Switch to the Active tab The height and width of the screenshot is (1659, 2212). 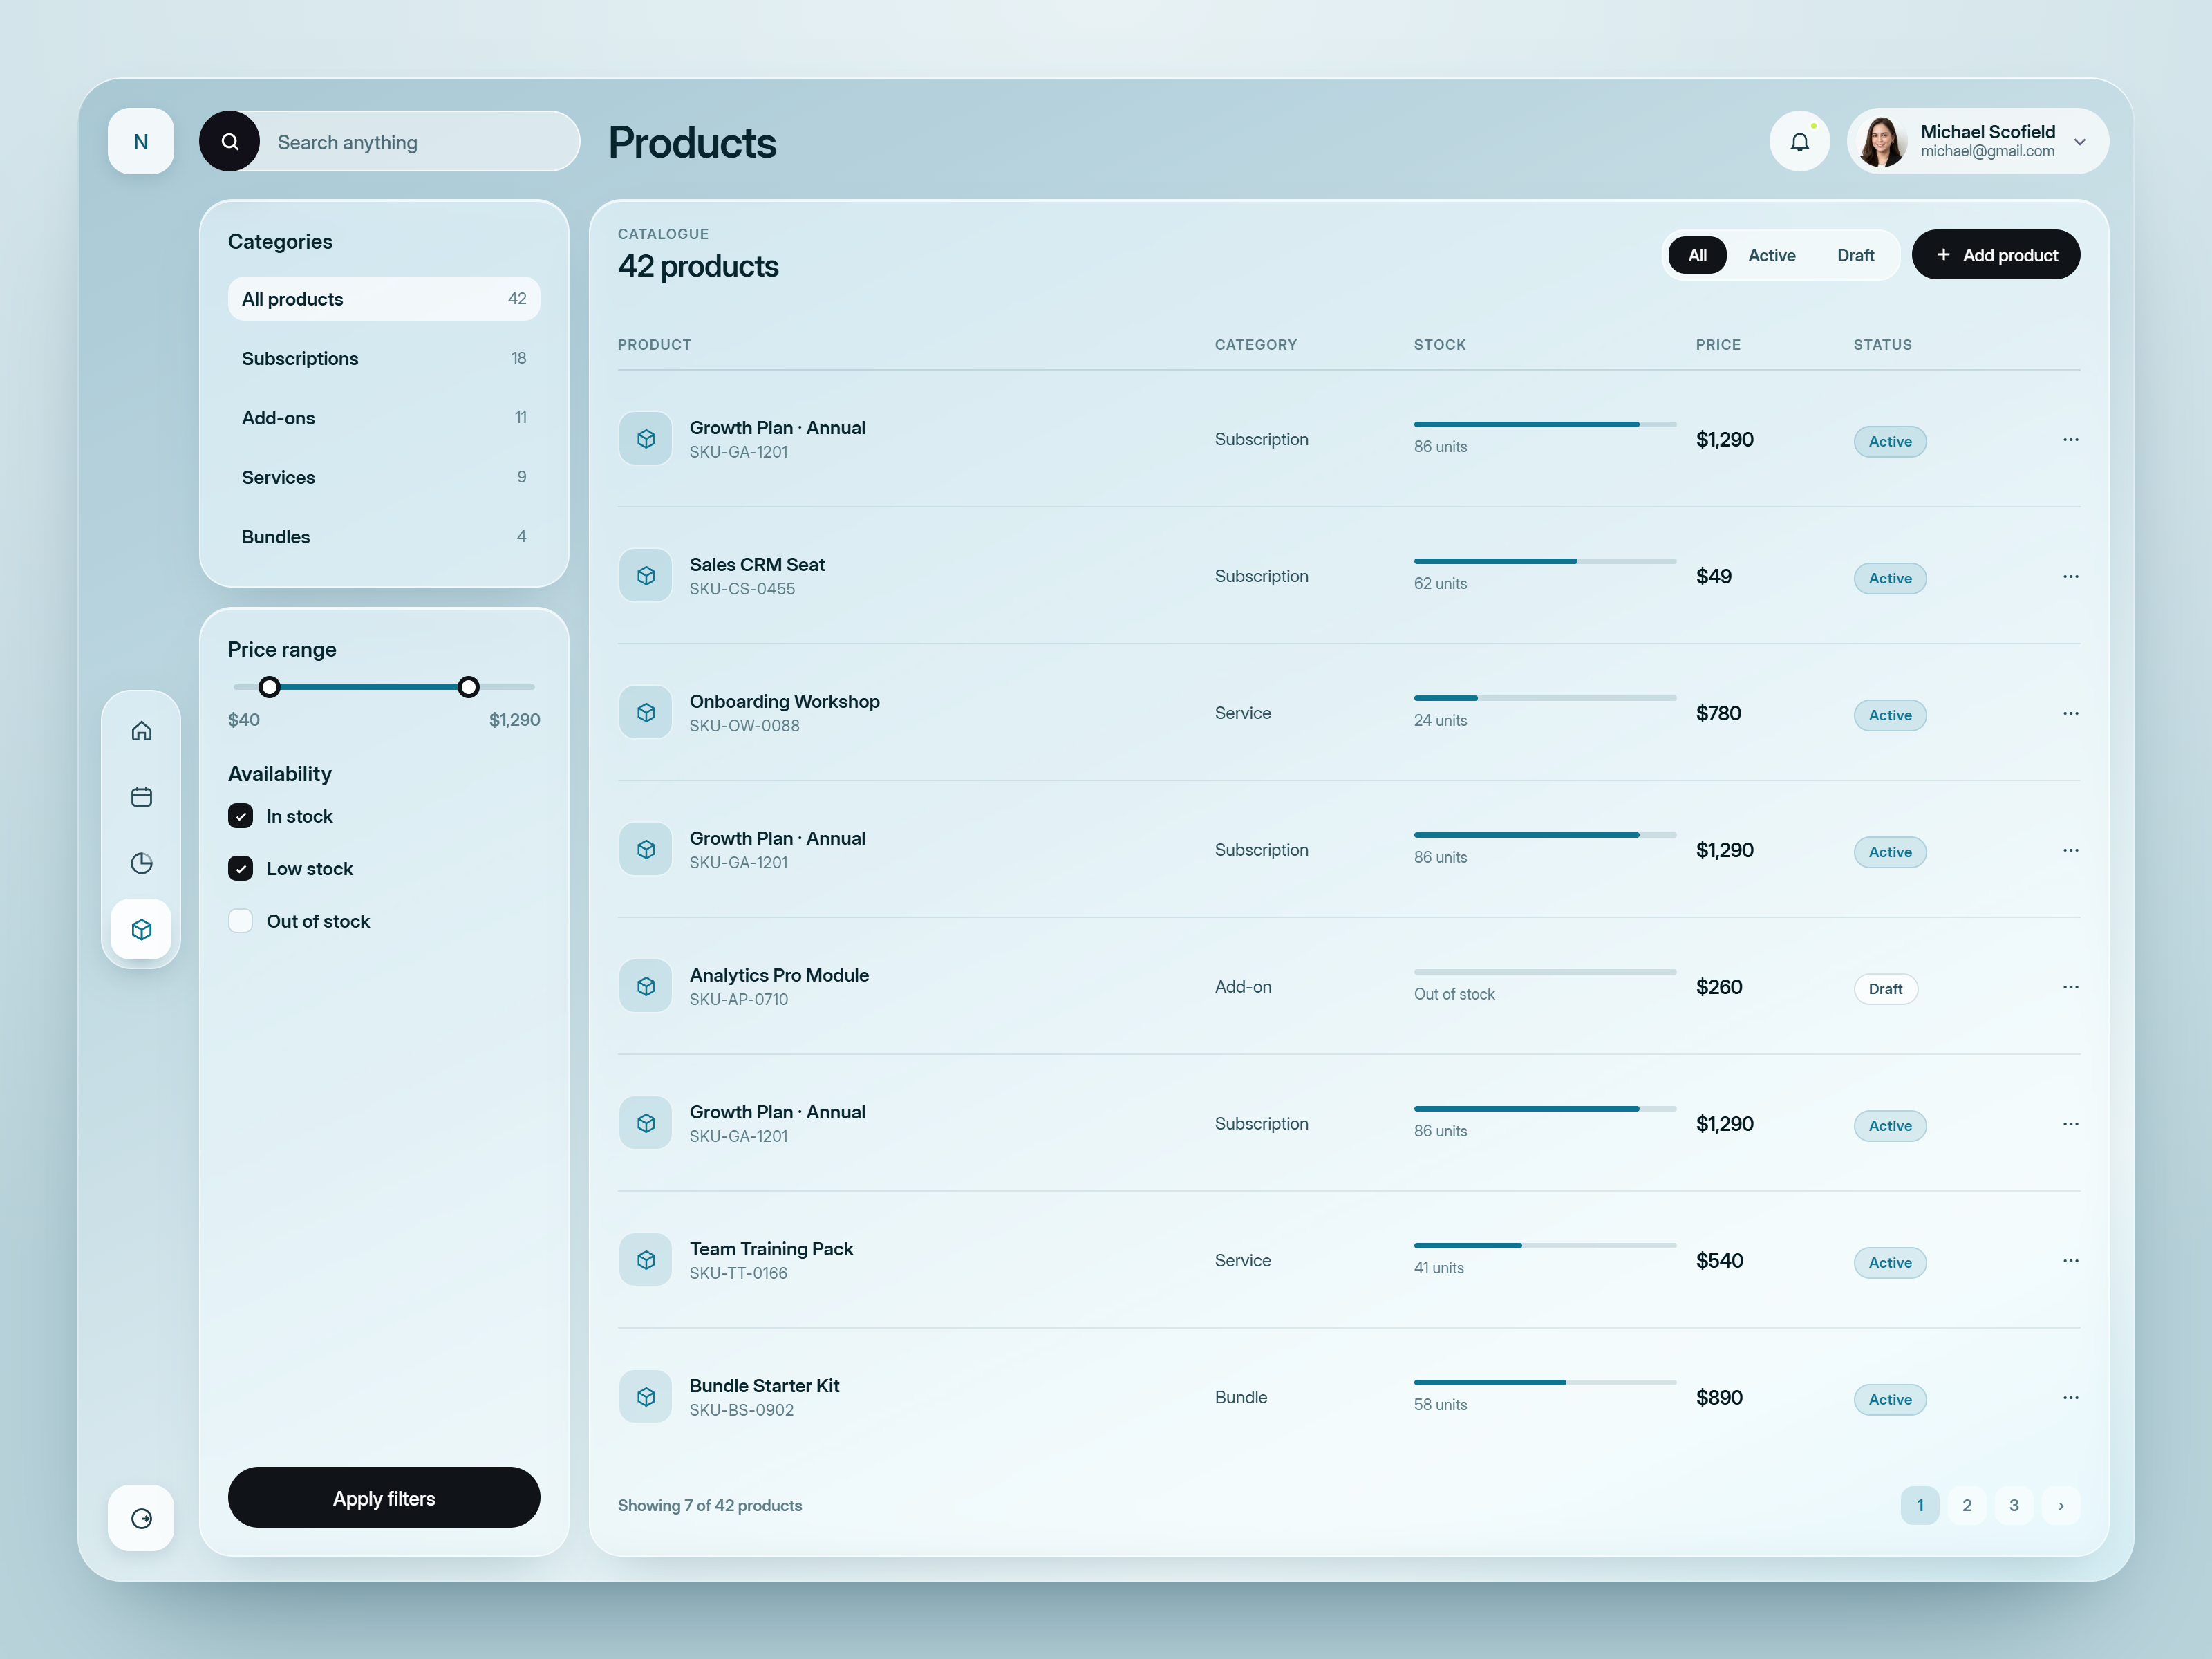1771,255
